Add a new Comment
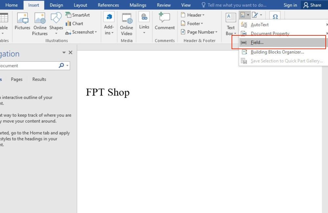This screenshot has width=328, height=213. pyautogui.click(x=165, y=21)
